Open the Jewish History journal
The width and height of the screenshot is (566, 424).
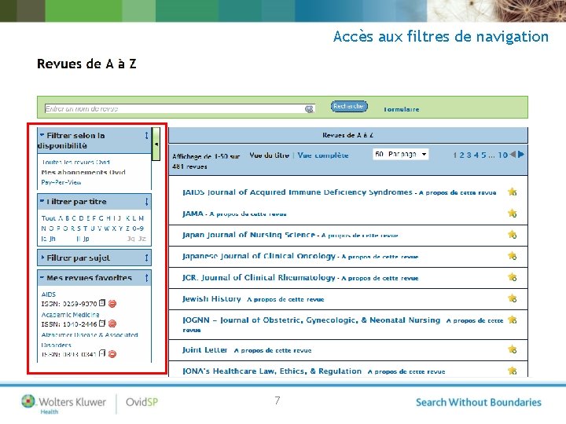(x=211, y=298)
